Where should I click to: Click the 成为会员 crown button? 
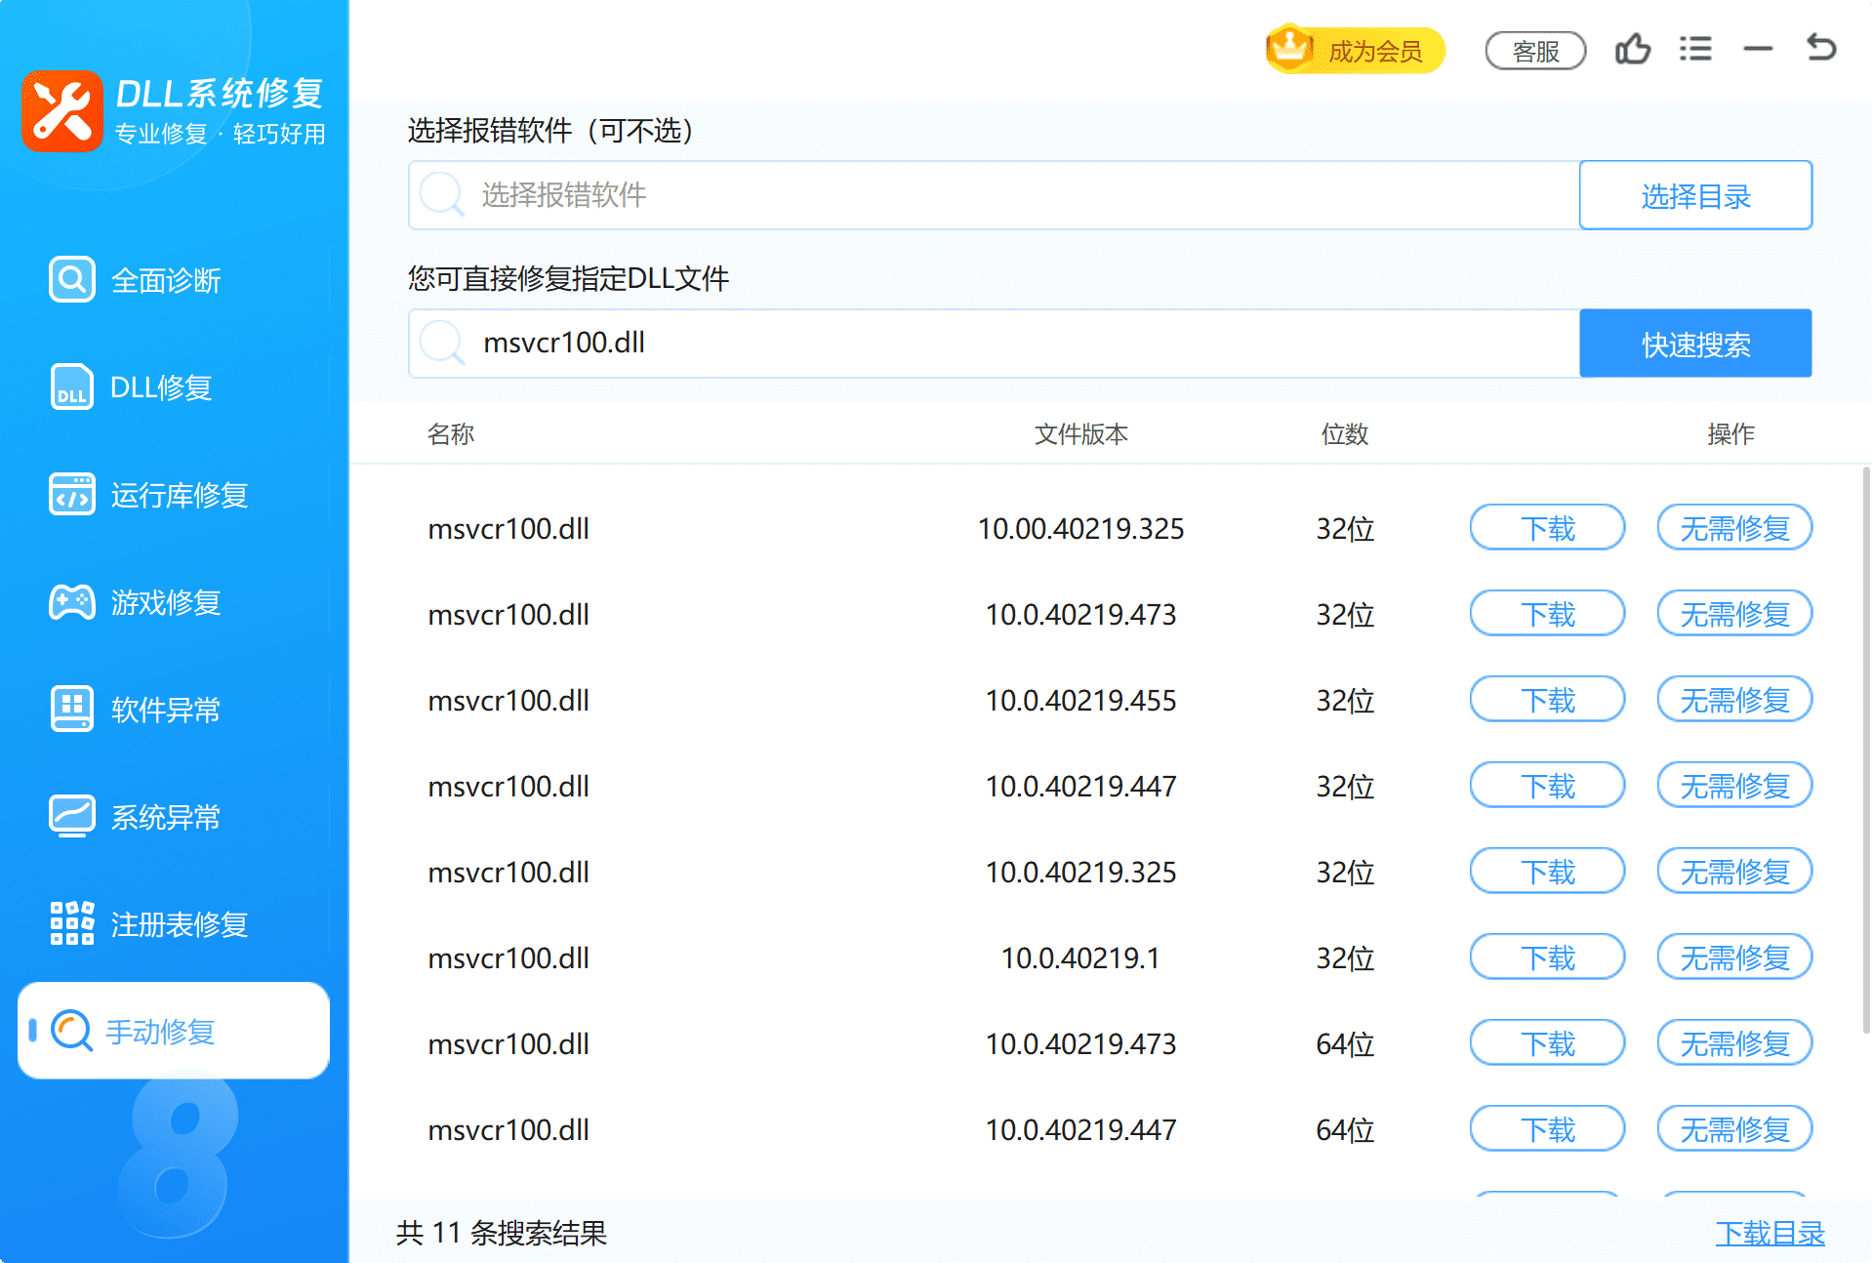tap(1355, 50)
